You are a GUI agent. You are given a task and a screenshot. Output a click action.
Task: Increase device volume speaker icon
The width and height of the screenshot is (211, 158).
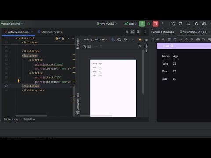click(158, 39)
